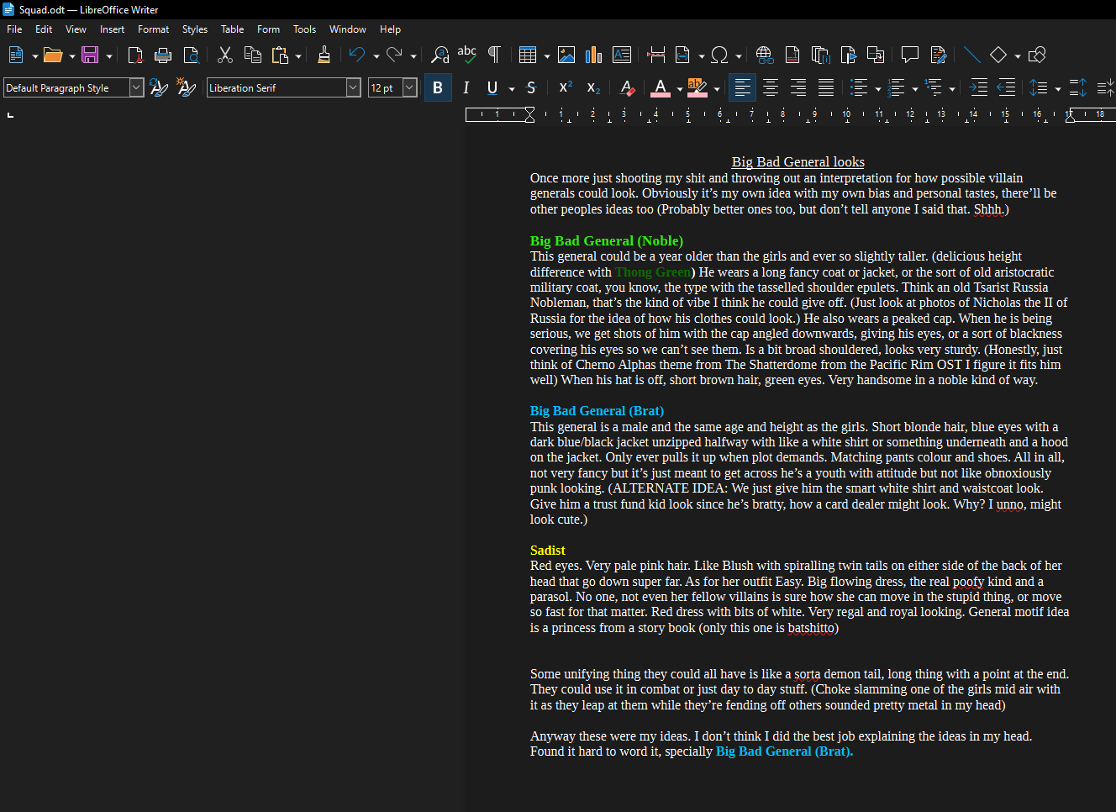Click the yellow "Sadist" heading
This screenshot has width=1116, height=812.
(x=548, y=551)
